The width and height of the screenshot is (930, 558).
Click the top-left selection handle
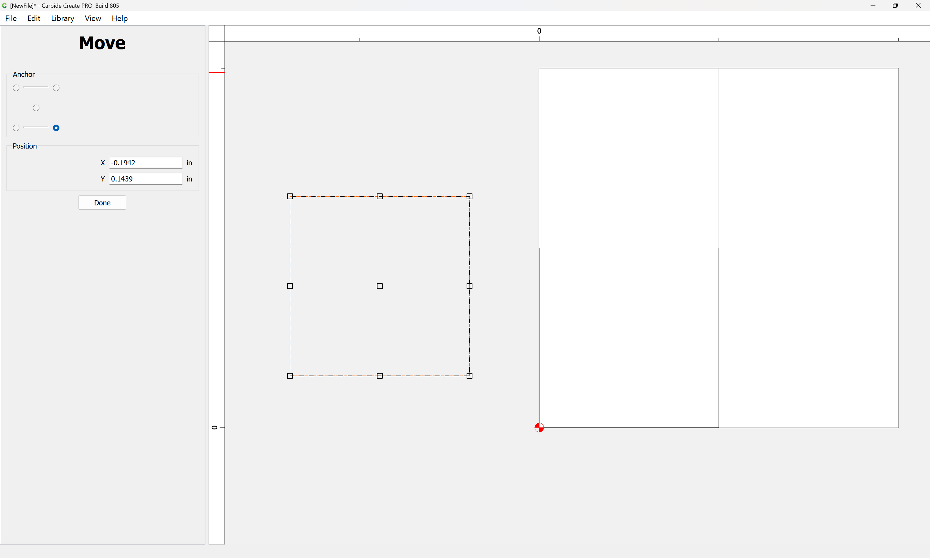290,196
